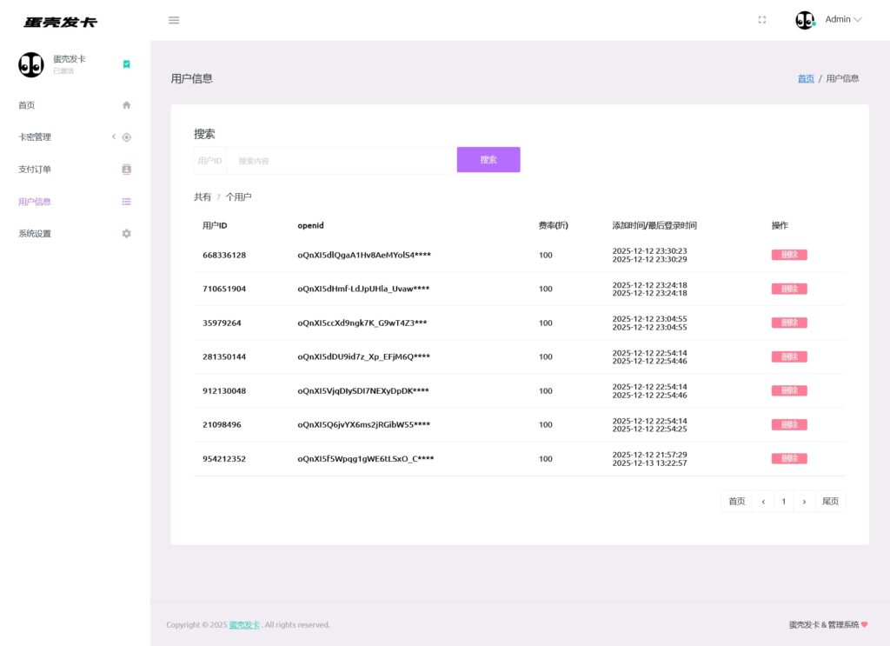Toggle fullscreen mode icon
Viewport: 890px width, 646px height.
(762, 20)
